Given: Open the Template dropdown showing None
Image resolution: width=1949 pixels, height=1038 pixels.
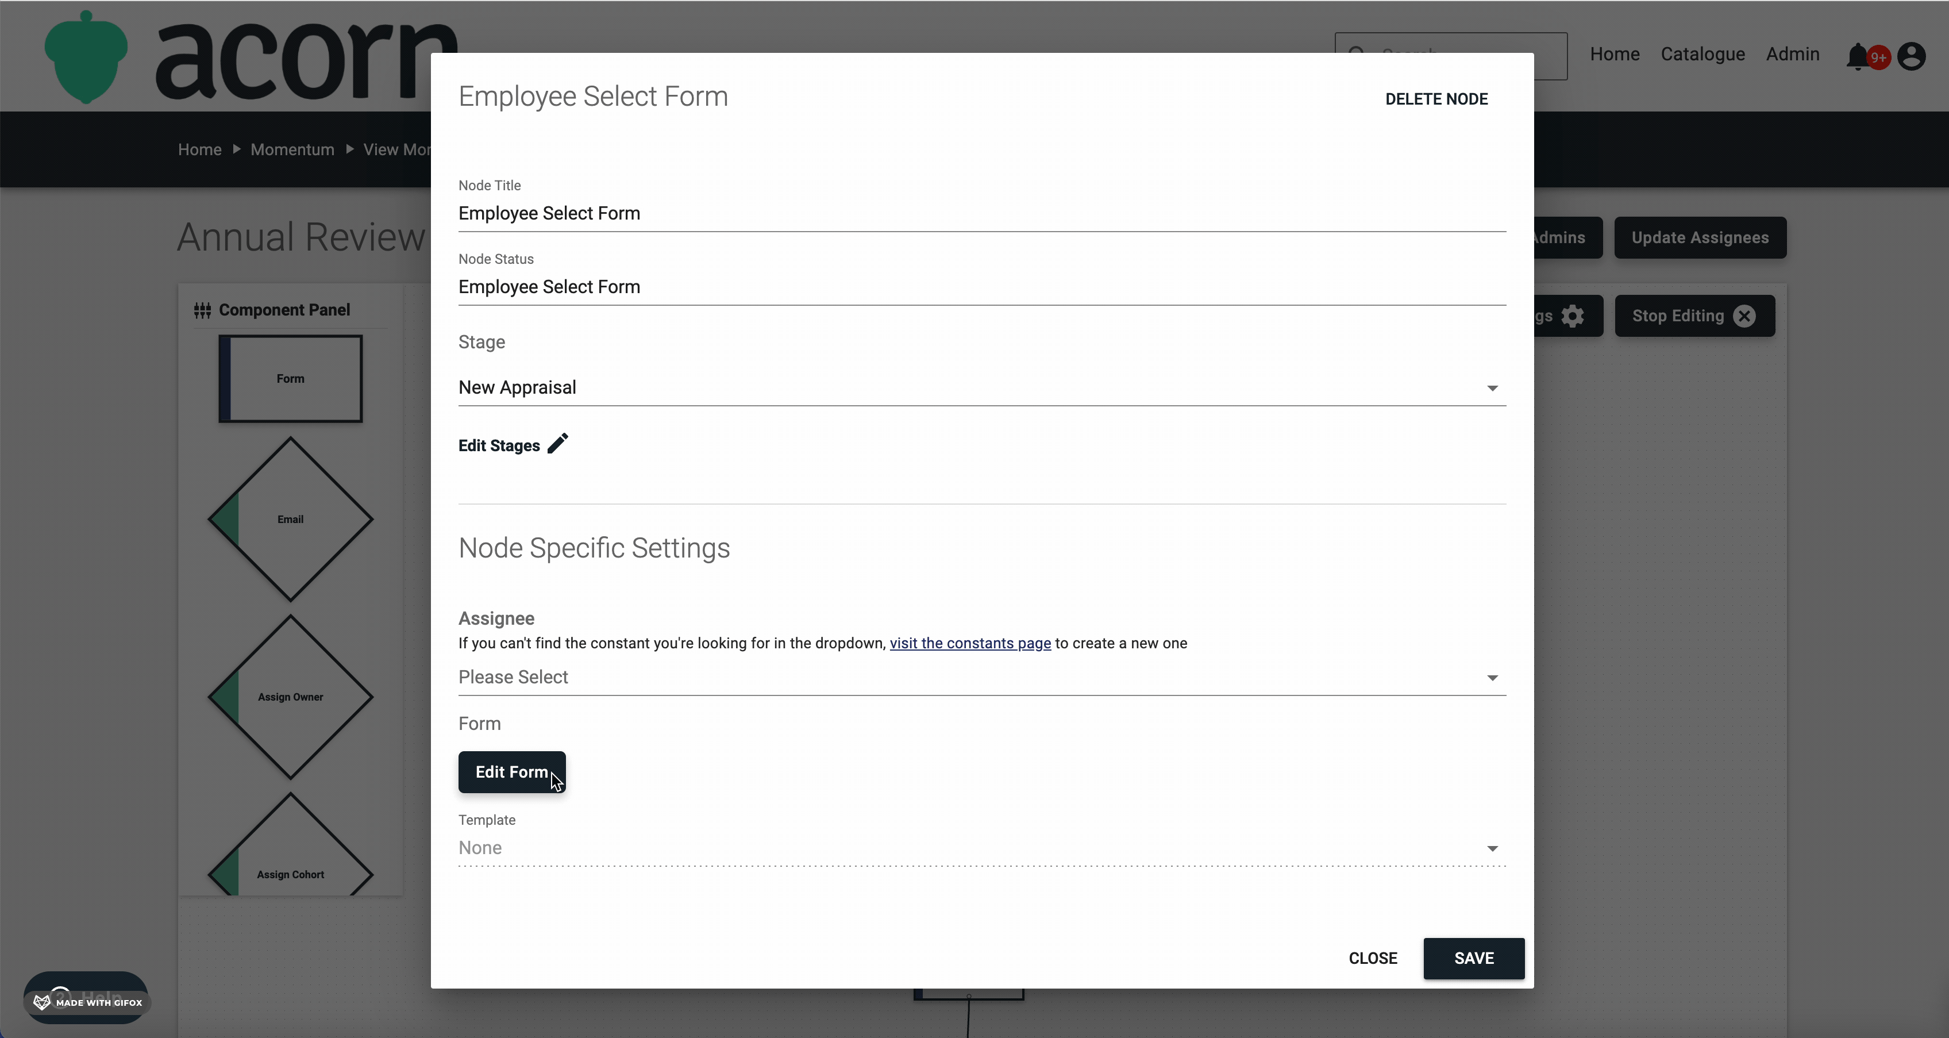Looking at the screenshot, I should pyautogui.click(x=982, y=848).
